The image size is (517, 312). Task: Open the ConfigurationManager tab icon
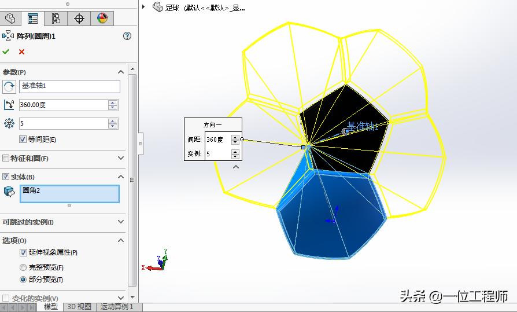click(x=56, y=19)
